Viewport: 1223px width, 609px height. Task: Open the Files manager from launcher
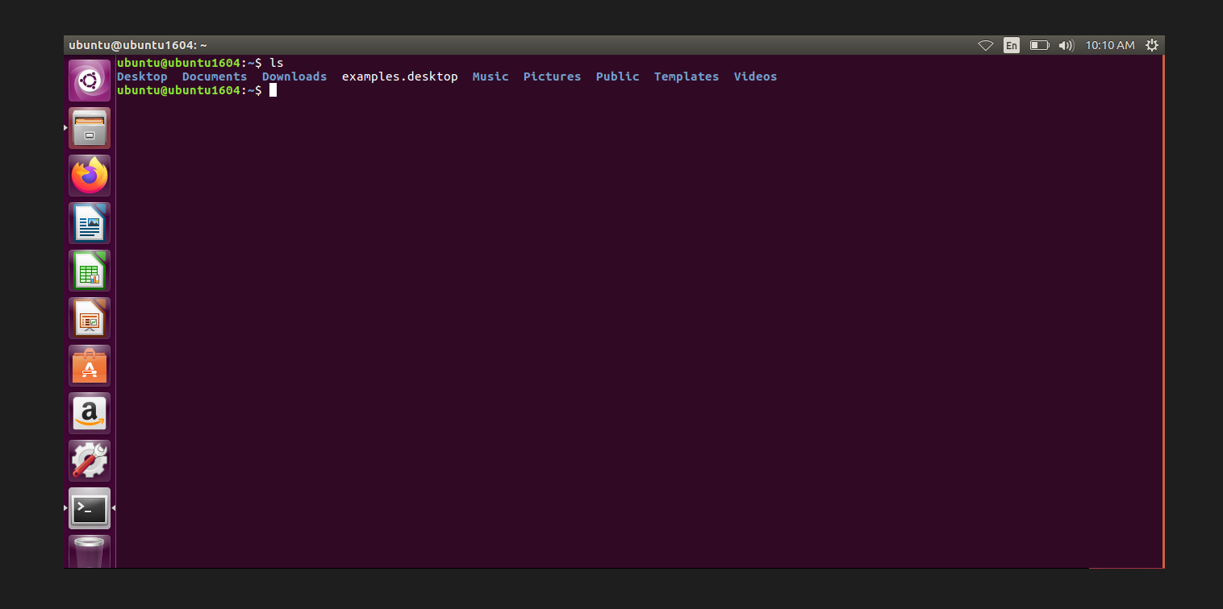(90, 128)
